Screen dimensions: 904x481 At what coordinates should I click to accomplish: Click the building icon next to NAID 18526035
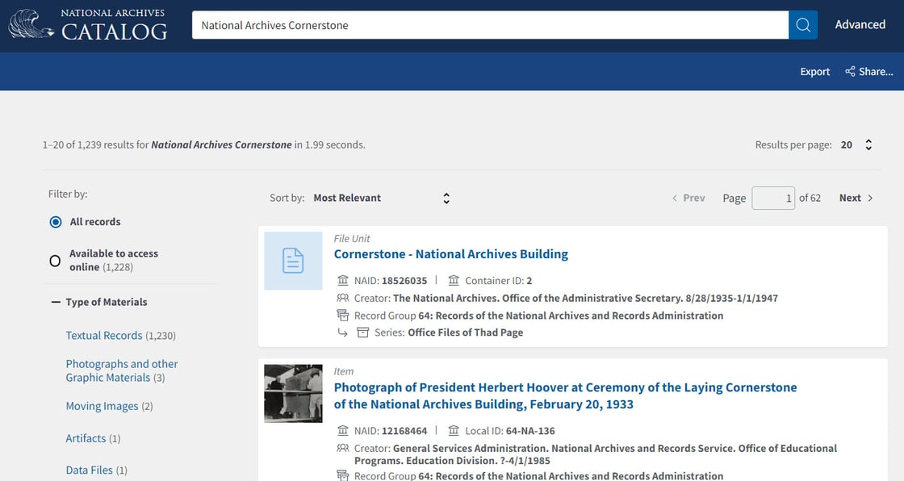tap(343, 281)
